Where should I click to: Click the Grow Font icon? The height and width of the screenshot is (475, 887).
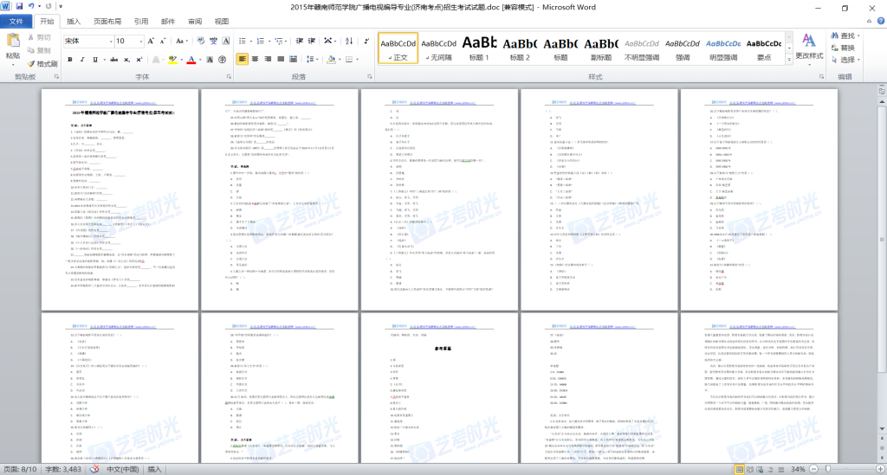(152, 41)
